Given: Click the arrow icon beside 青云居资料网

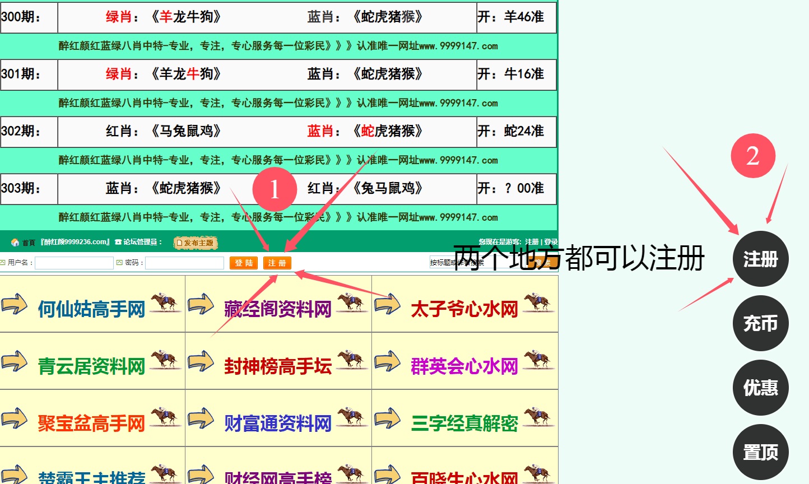Looking at the screenshot, I should tap(15, 362).
